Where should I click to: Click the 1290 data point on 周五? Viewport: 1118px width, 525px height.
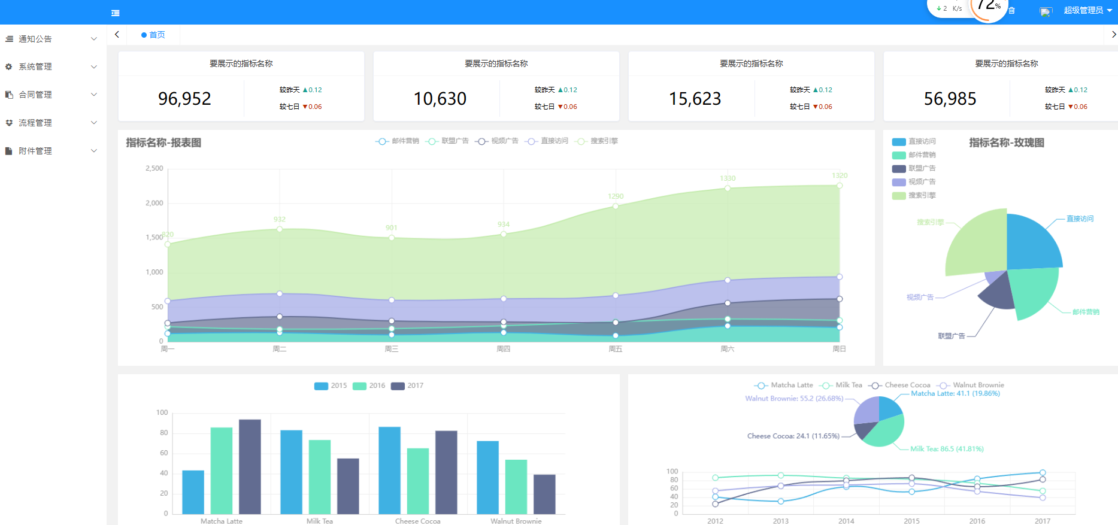coord(616,207)
